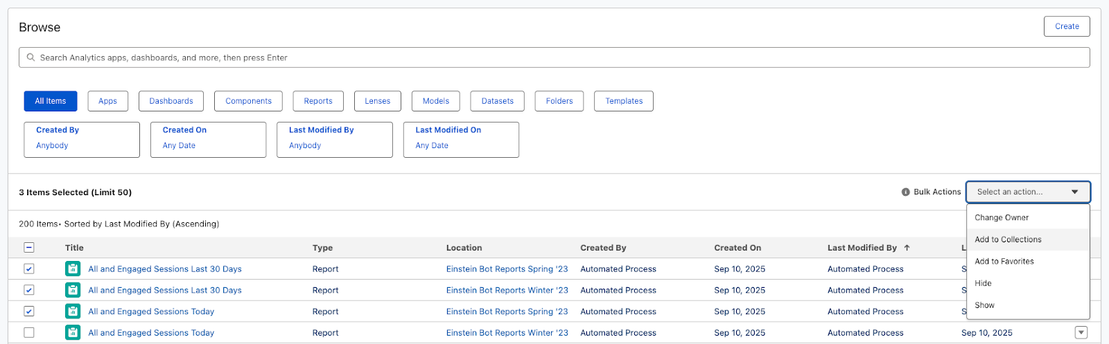1109x344 pixels.
Task: Open the Created By filter
Action: [82, 139]
